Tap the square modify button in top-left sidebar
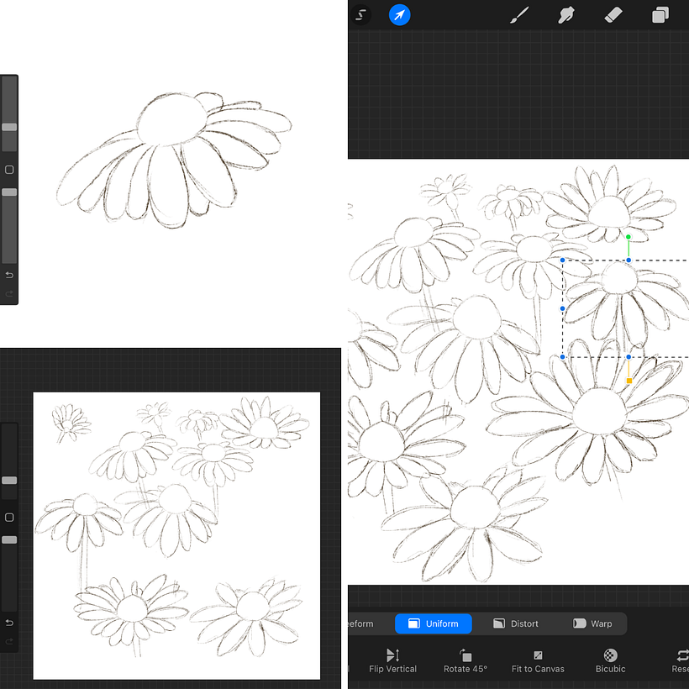The image size is (689, 689). click(x=9, y=170)
